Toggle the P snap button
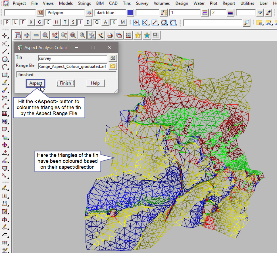 coord(7,22)
